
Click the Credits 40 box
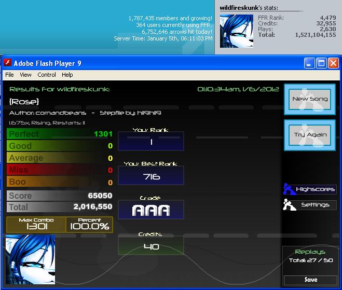[151, 245]
